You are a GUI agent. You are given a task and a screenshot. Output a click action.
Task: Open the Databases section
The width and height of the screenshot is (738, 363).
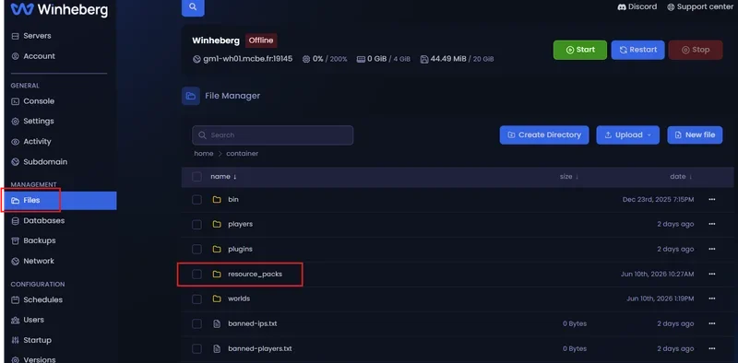tap(38, 220)
